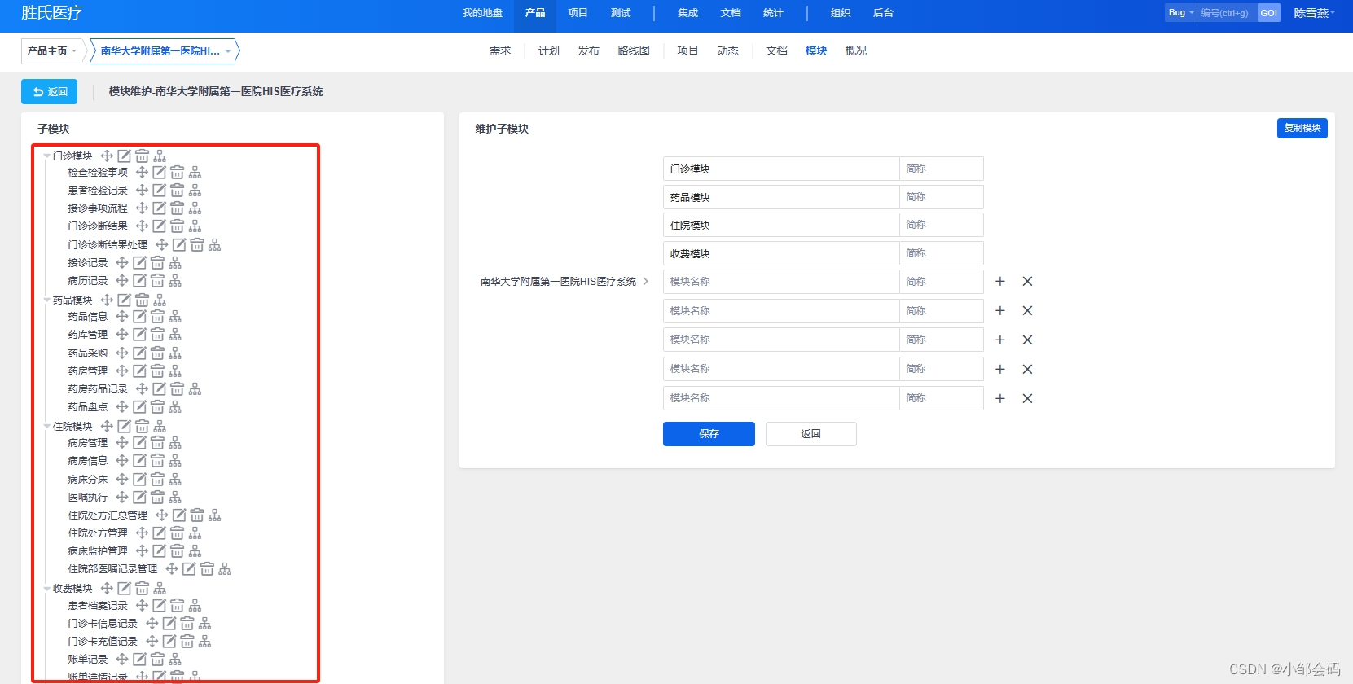
Task: Switch to the 动态 tab
Action: pos(727,50)
